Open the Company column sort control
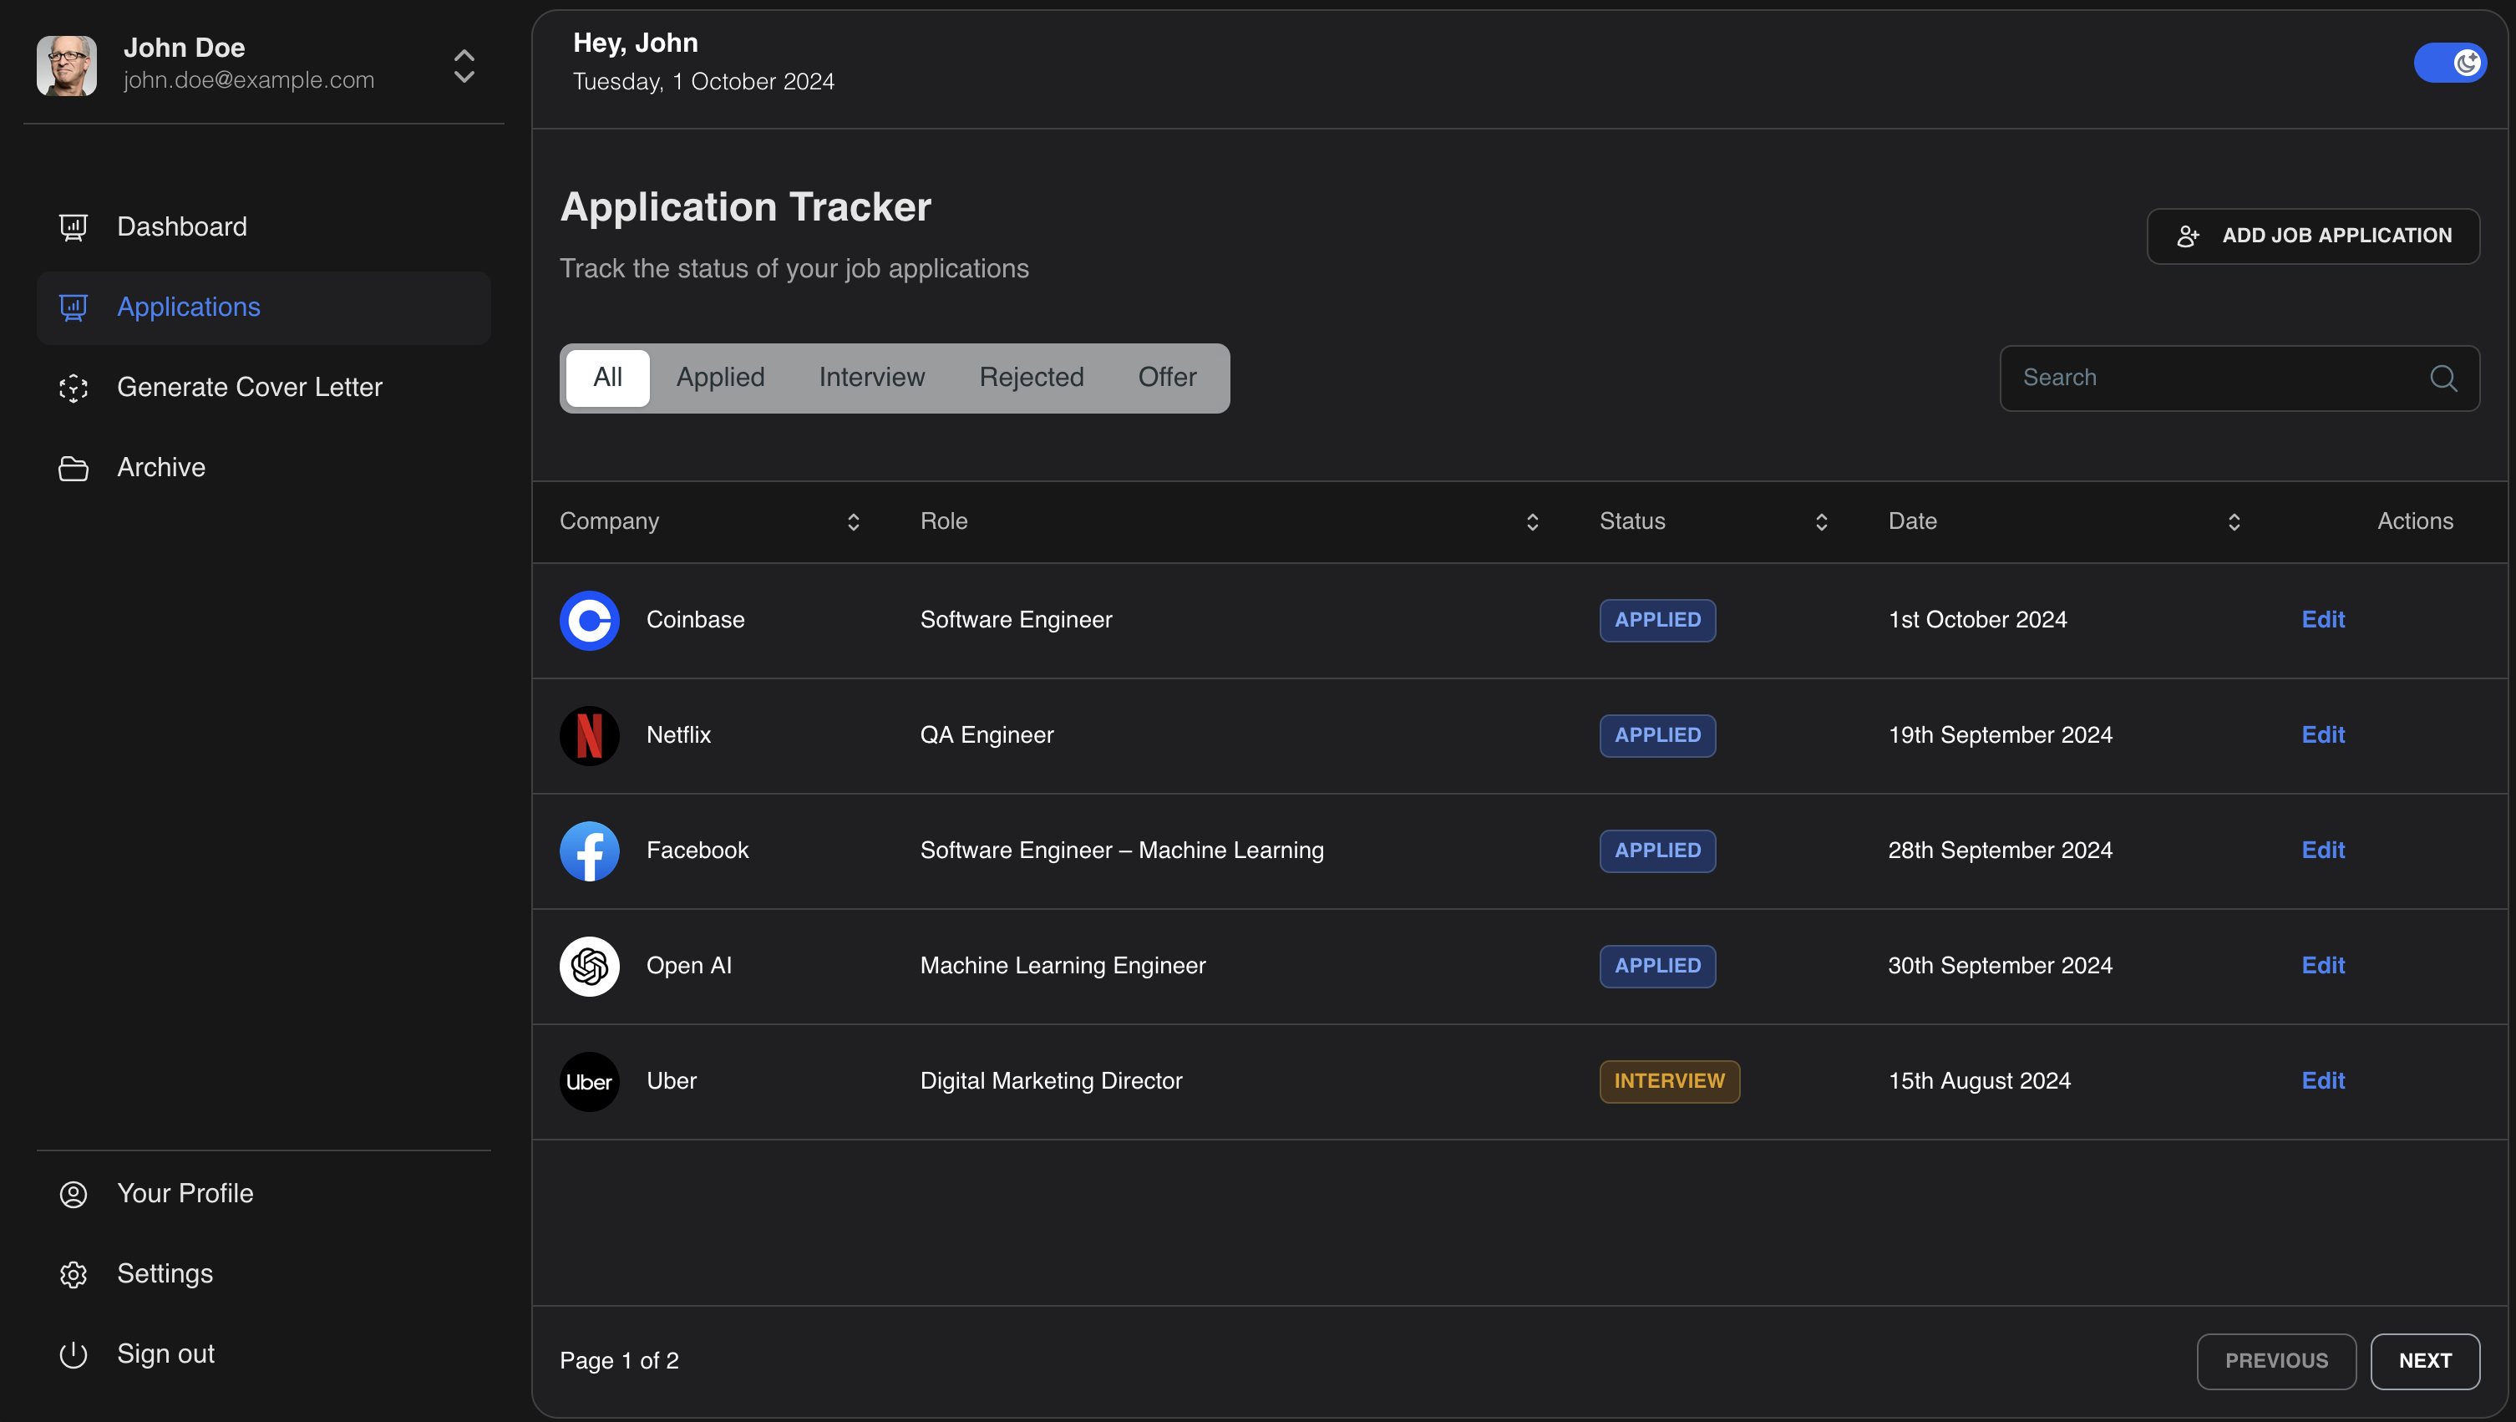 (853, 521)
